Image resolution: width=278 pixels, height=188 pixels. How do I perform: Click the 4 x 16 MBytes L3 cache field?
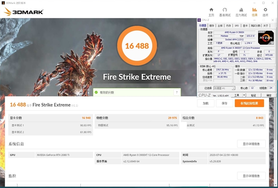point(255,81)
